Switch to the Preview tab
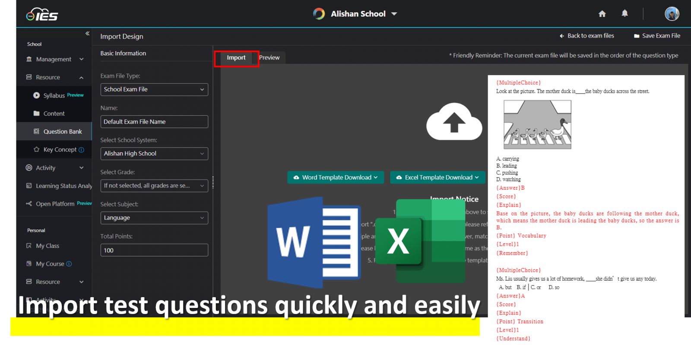 point(269,57)
